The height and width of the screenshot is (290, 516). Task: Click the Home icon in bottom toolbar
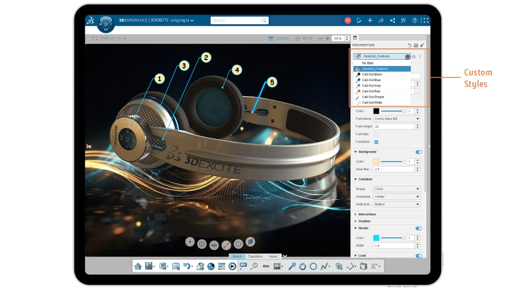[x=138, y=266]
